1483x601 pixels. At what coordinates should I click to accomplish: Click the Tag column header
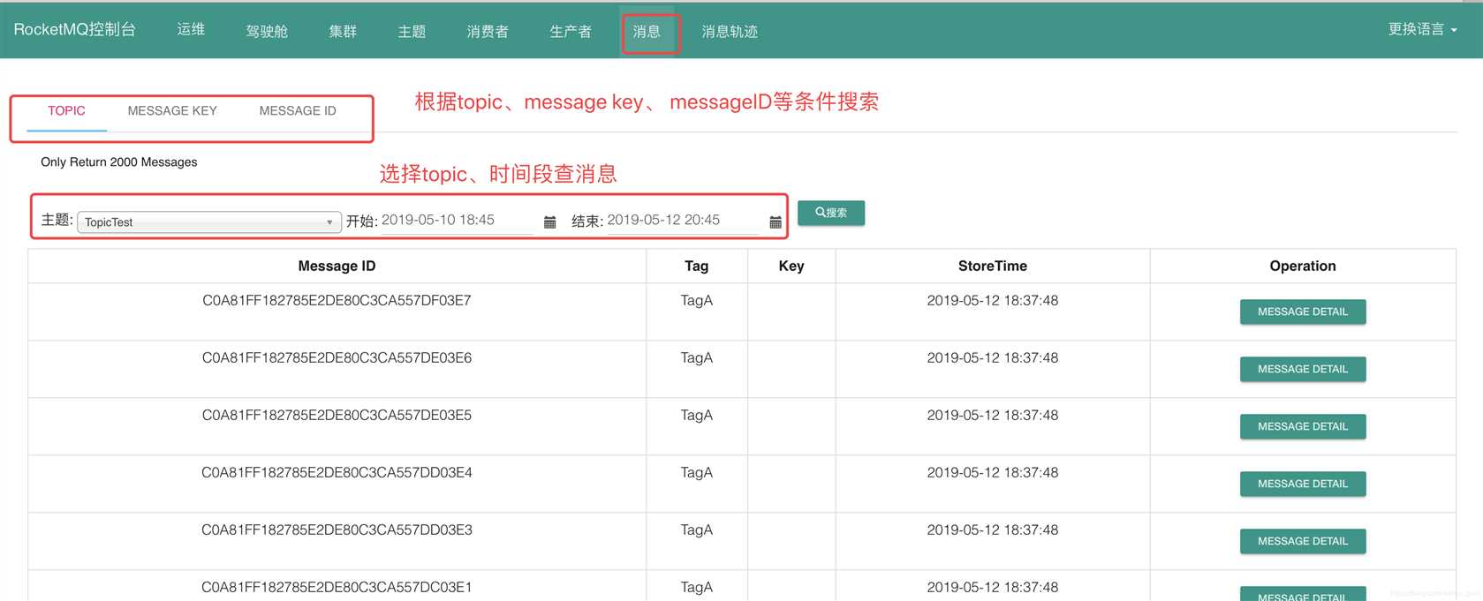click(696, 266)
